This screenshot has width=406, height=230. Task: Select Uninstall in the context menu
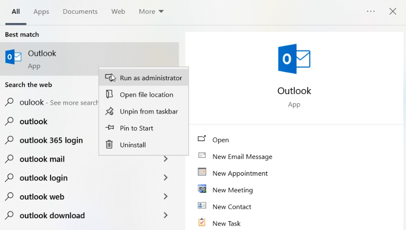click(x=144, y=145)
